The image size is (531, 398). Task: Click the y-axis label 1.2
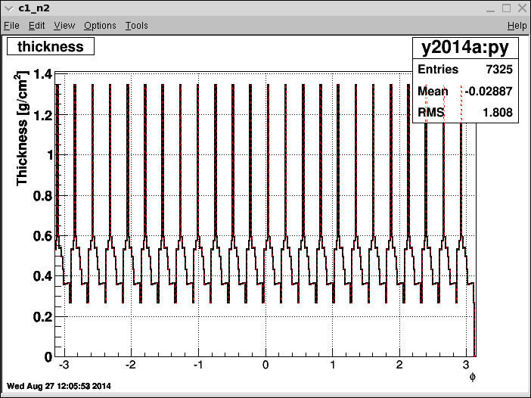[x=43, y=115]
